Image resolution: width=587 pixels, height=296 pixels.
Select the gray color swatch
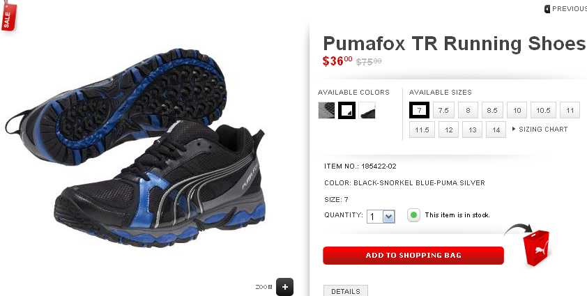pyautogui.click(x=326, y=111)
